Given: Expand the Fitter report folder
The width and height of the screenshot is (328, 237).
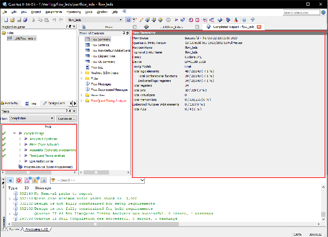Looking at the screenshot, I should tap(81, 78).
